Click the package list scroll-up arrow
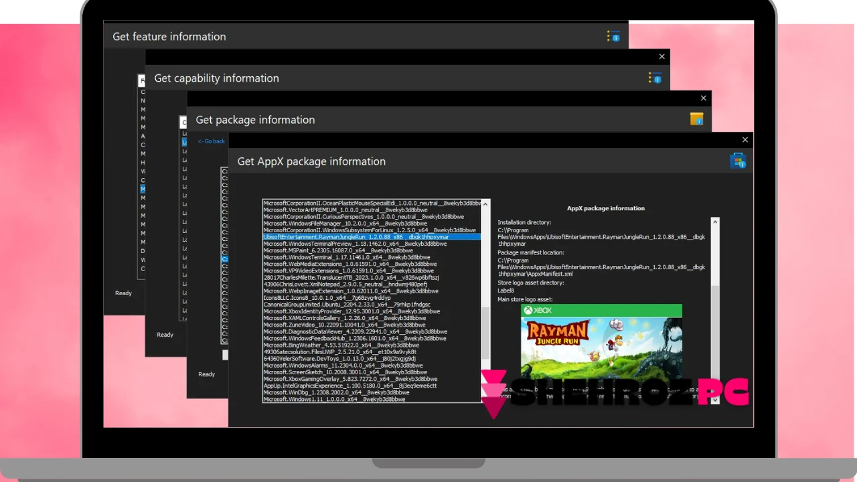 (x=486, y=203)
